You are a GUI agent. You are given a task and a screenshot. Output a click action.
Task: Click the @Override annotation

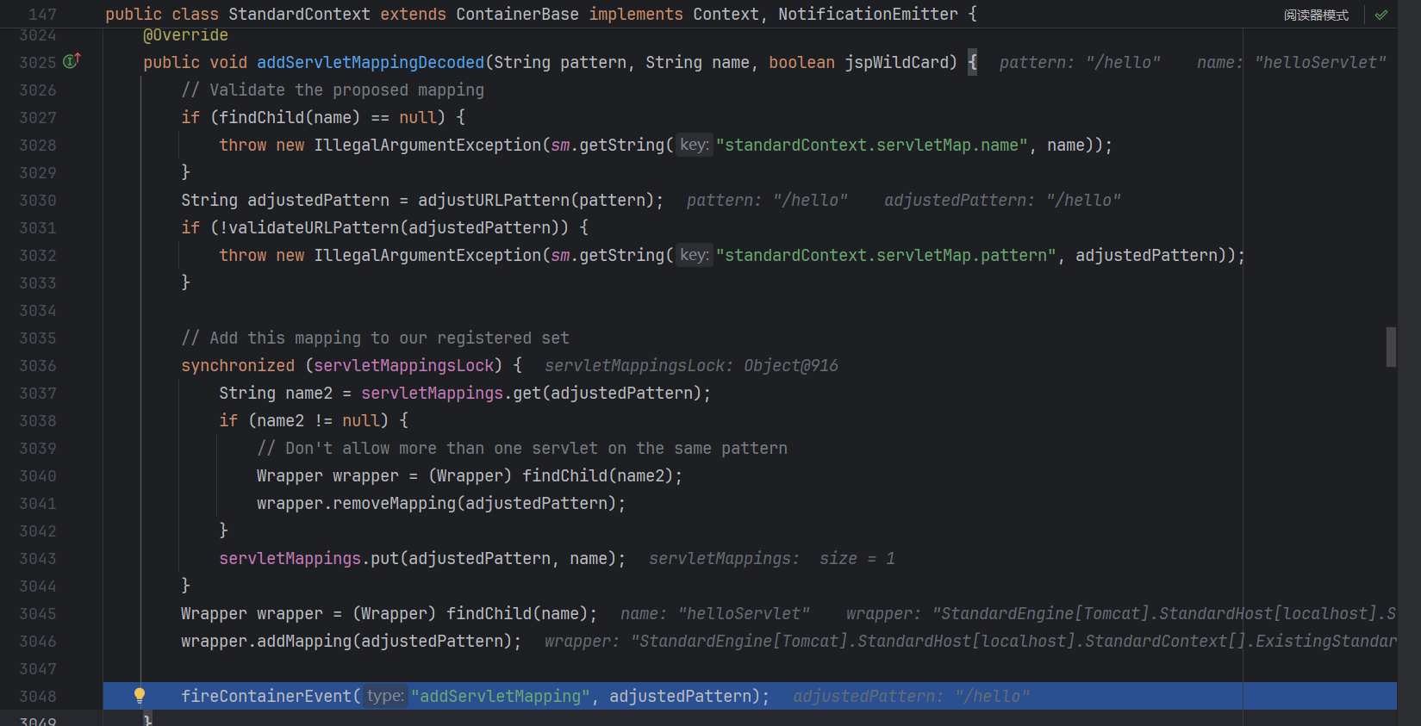(185, 35)
